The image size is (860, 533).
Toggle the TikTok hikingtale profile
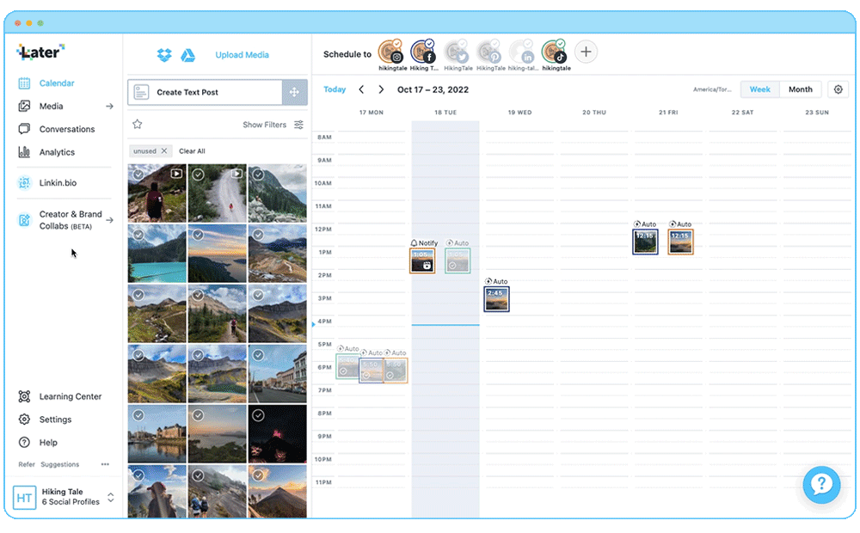pyautogui.click(x=554, y=52)
